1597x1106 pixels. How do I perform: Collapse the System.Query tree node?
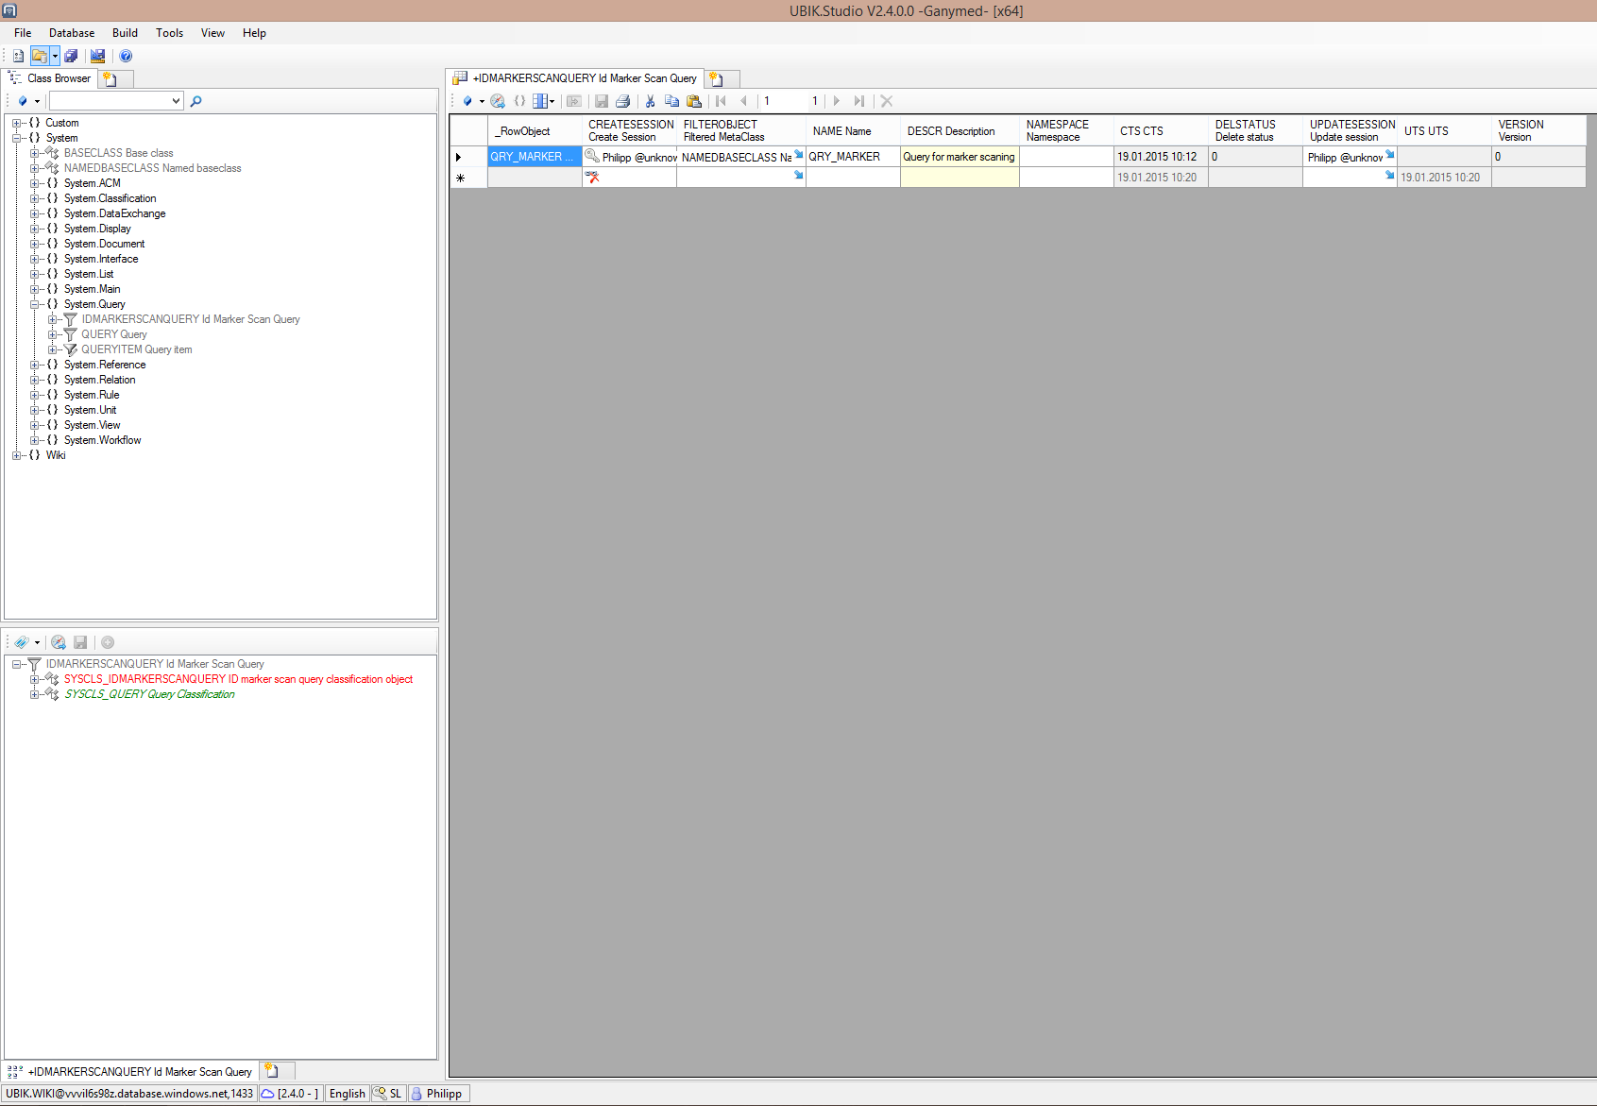coord(35,304)
